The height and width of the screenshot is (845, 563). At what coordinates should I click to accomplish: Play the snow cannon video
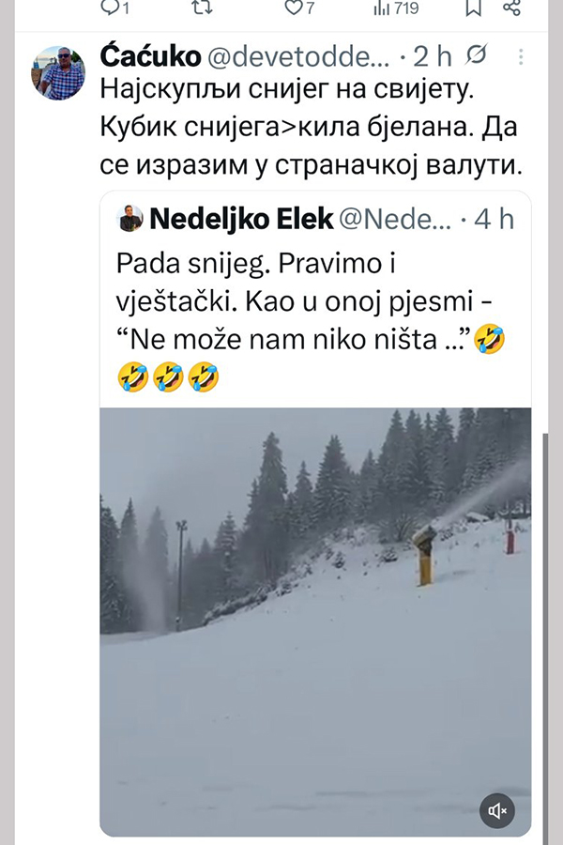point(315,620)
